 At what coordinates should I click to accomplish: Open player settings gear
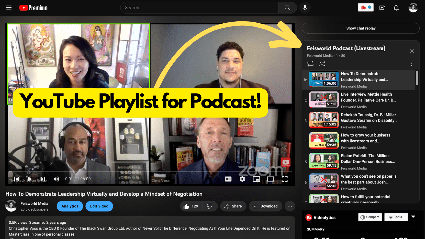coord(242,179)
